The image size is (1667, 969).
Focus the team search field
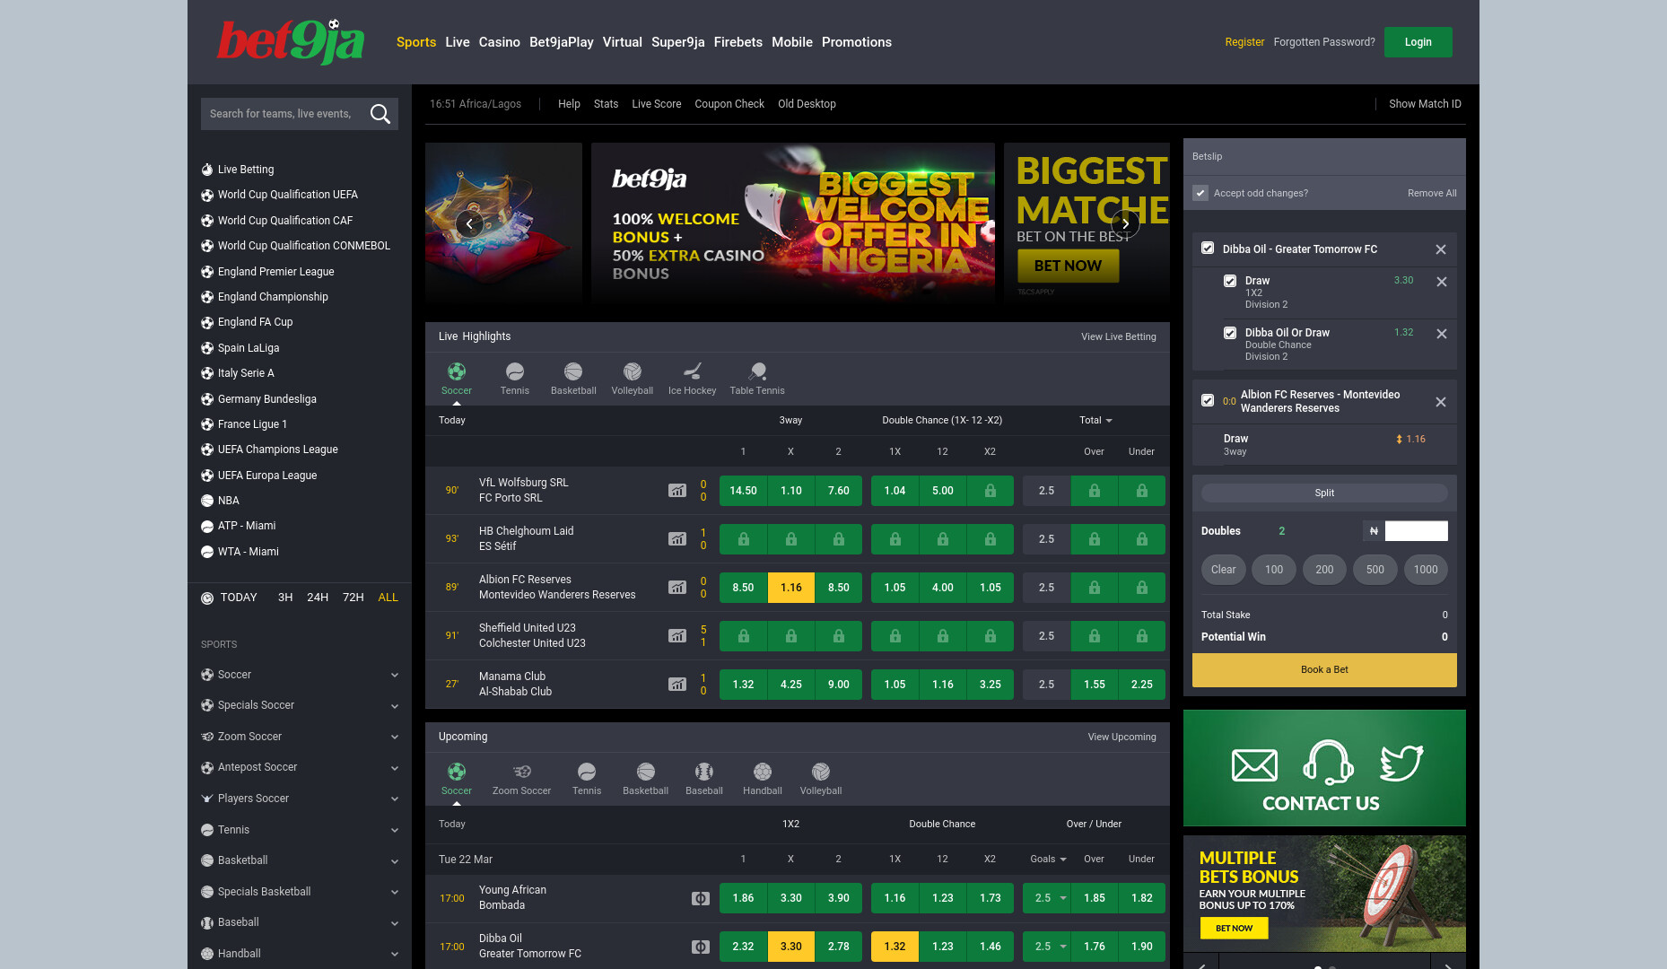point(283,114)
